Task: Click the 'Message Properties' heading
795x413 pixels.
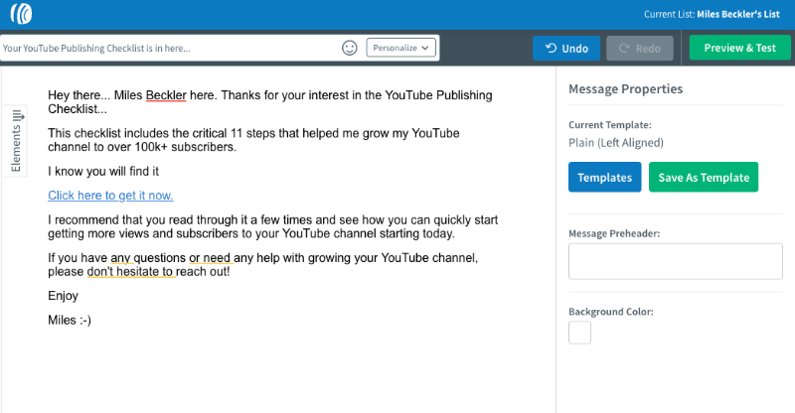Action: [626, 89]
